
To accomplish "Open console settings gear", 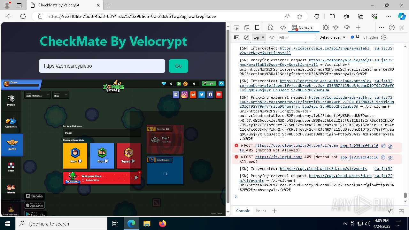I will click(x=384, y=37).
